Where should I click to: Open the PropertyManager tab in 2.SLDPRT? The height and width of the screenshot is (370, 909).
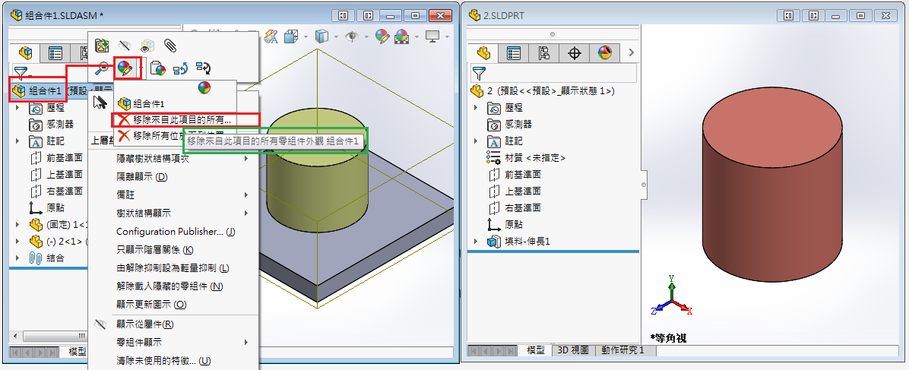514,53
